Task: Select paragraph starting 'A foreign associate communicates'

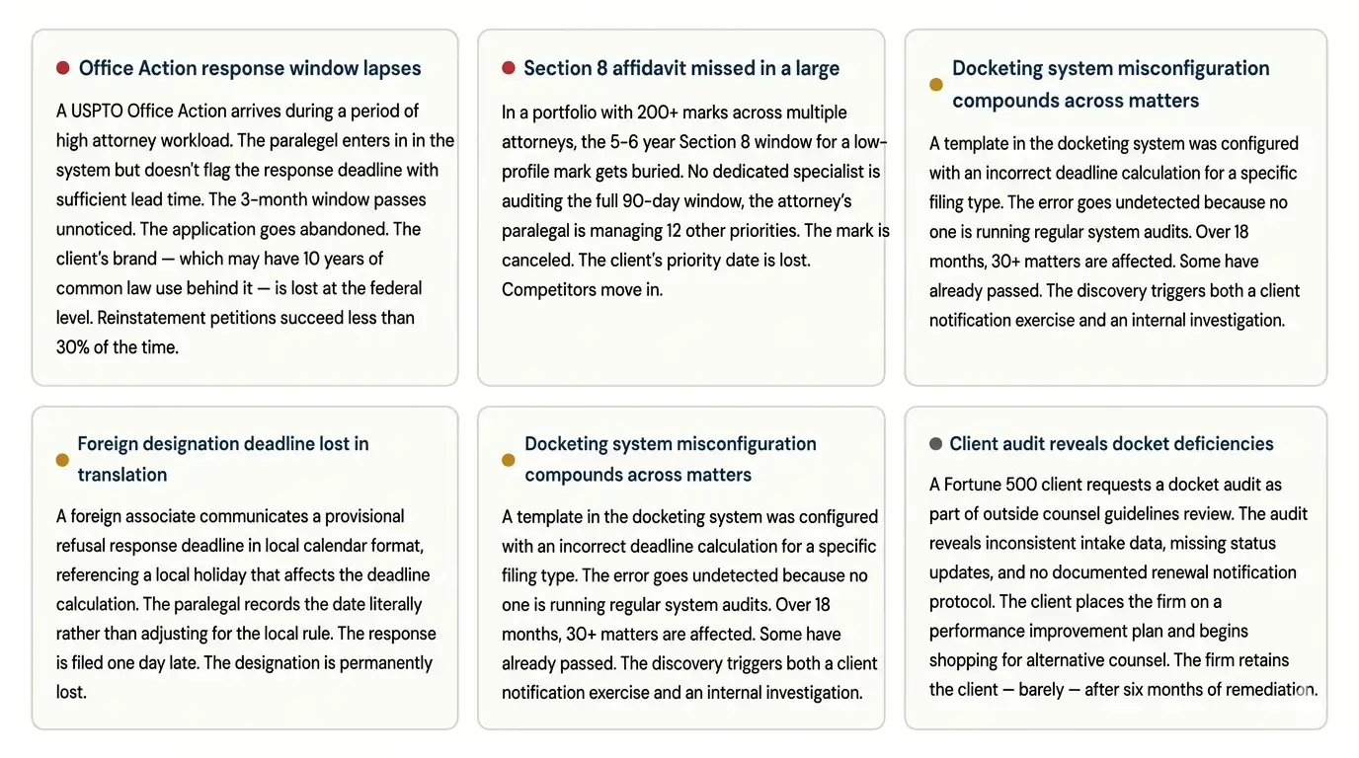Action: (x=246, y=604)
